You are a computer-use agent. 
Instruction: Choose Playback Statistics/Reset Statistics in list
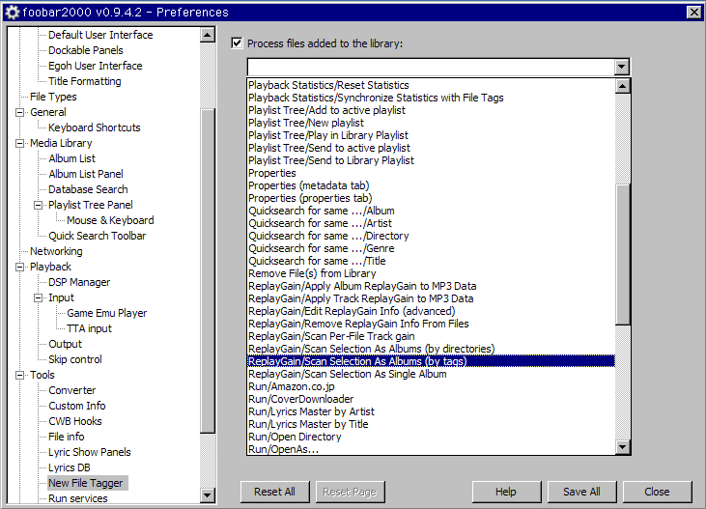pyautogui.click(x=431, y=85)
